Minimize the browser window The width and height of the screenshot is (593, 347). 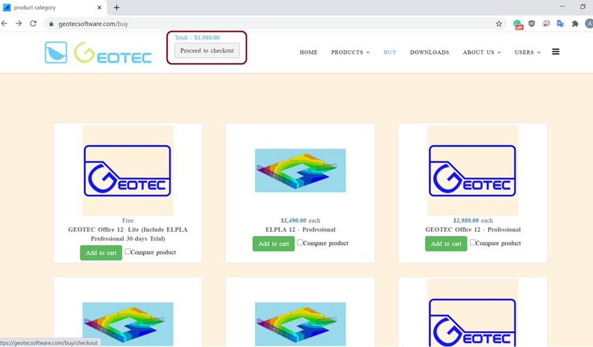(562, 6)
